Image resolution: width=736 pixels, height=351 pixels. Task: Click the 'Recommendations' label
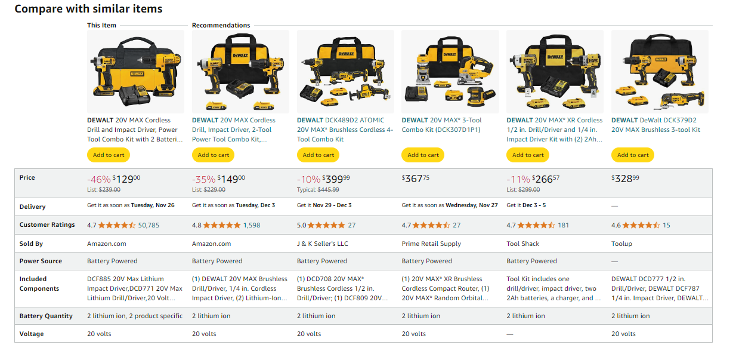pyautogui.click(x=221, y=25)
